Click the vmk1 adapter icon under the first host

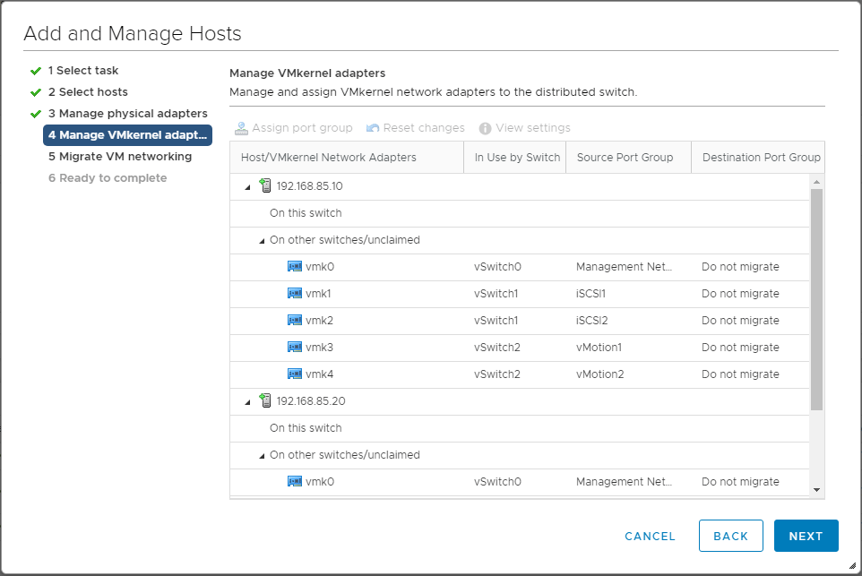(x=294, y=294)
